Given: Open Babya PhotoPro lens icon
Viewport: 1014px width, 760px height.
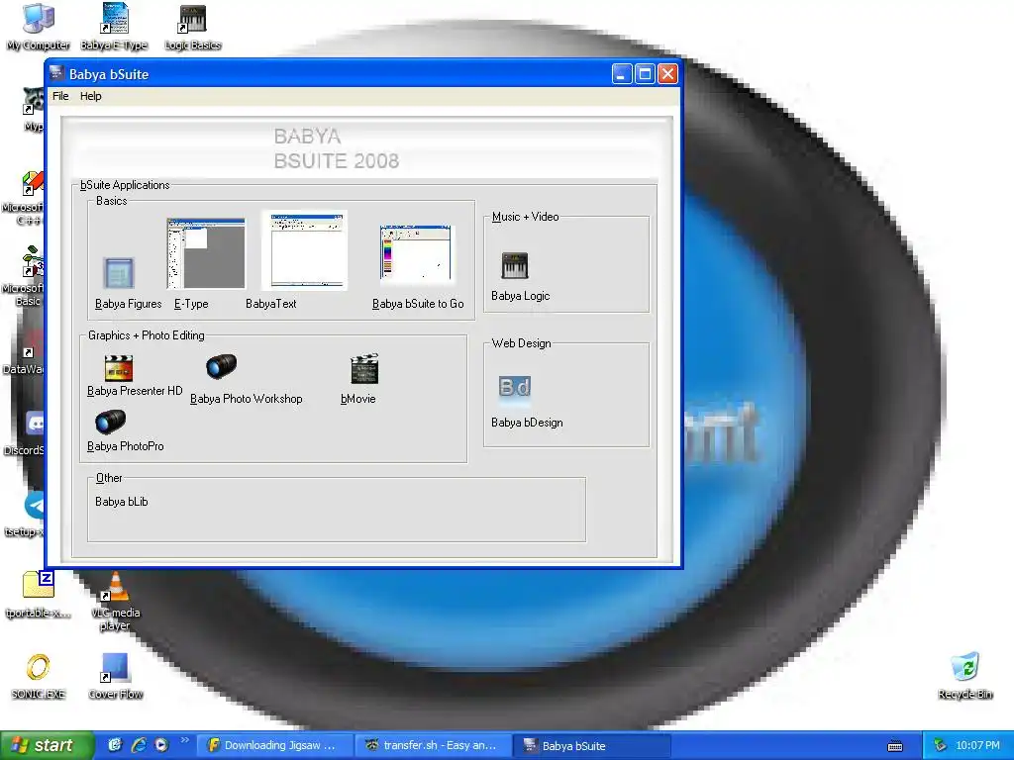Looking at the screenshot, I should 110,422.
